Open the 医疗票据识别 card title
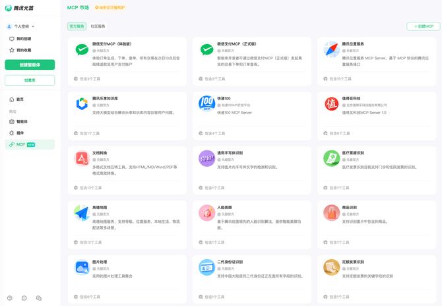This screenshot has width=442, height=306. click(353, 153)
